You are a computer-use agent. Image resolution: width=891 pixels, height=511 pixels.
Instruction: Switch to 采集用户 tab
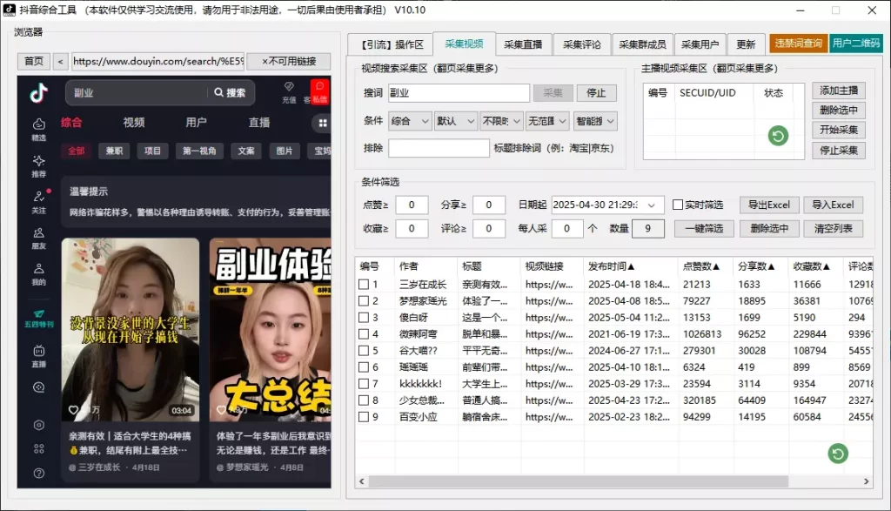[x=700, y=44]
